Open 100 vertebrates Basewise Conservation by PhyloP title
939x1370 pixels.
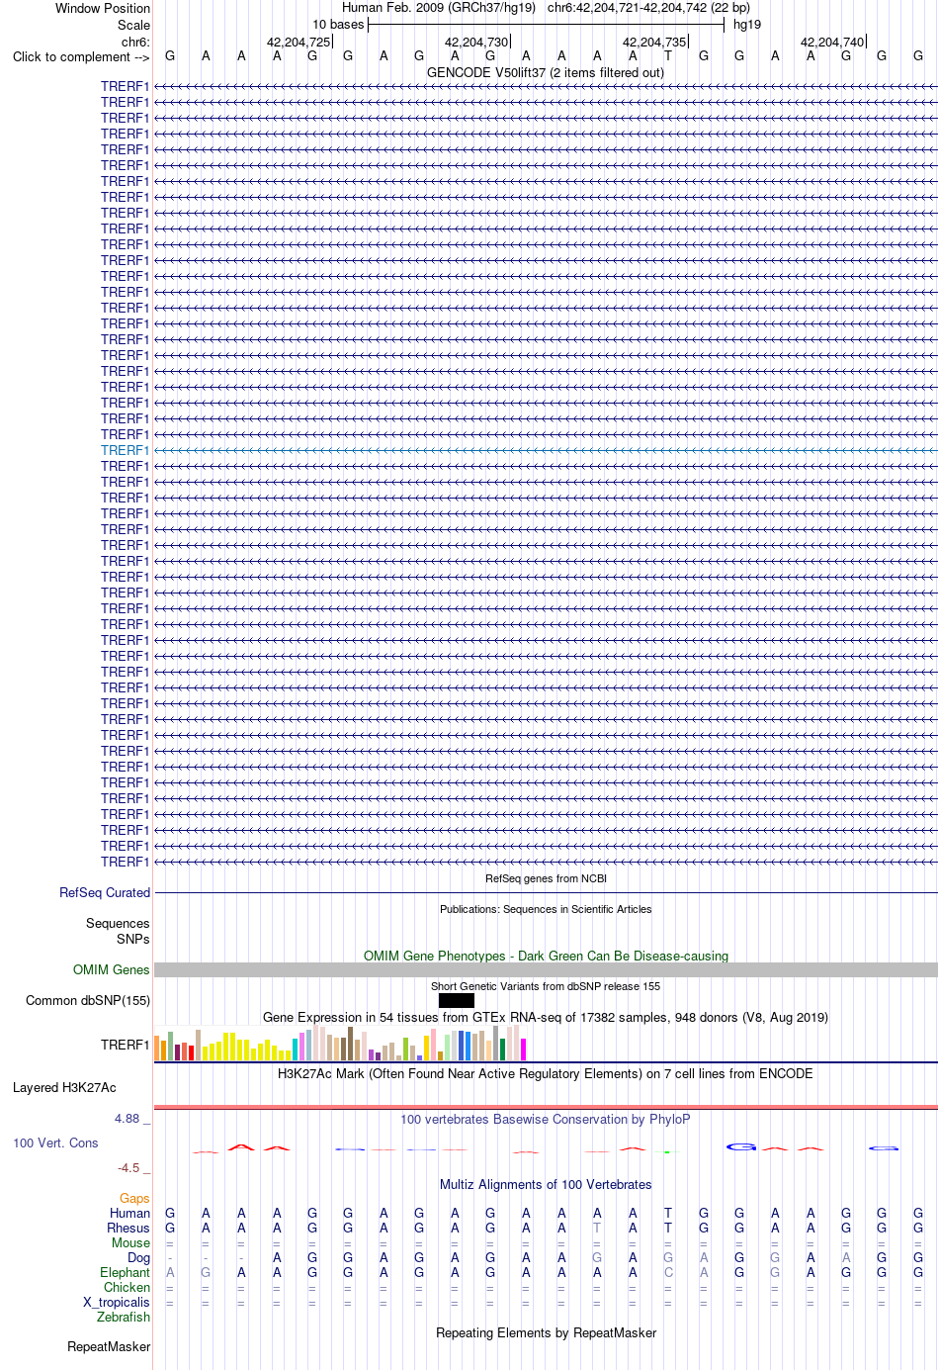pyautogui.click(x=546, y=1120)
